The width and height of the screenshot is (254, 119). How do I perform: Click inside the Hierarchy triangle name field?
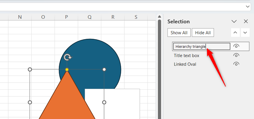[x=202, y=46]
